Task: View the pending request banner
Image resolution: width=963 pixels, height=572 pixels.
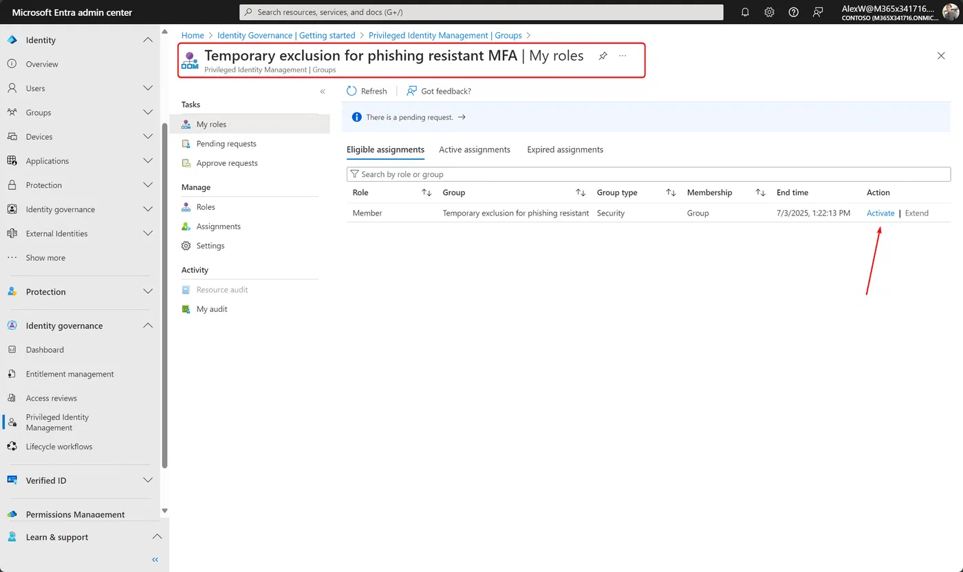Action: click(646, 117)
